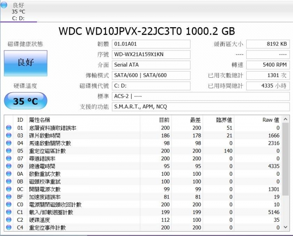Click the status orb for attribute 05

pyautogui.click(x=9, y=151)
